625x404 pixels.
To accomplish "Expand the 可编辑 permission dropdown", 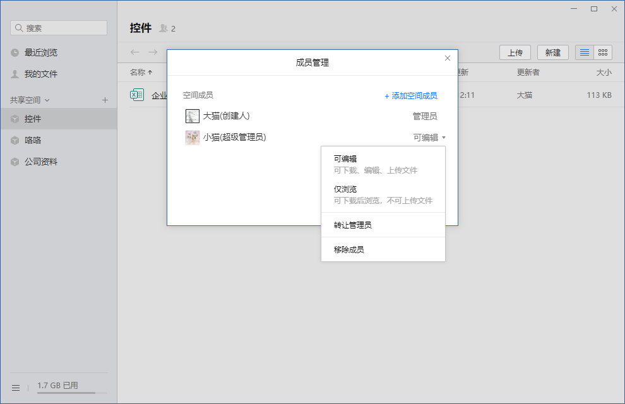I will (x=429, y=138).
